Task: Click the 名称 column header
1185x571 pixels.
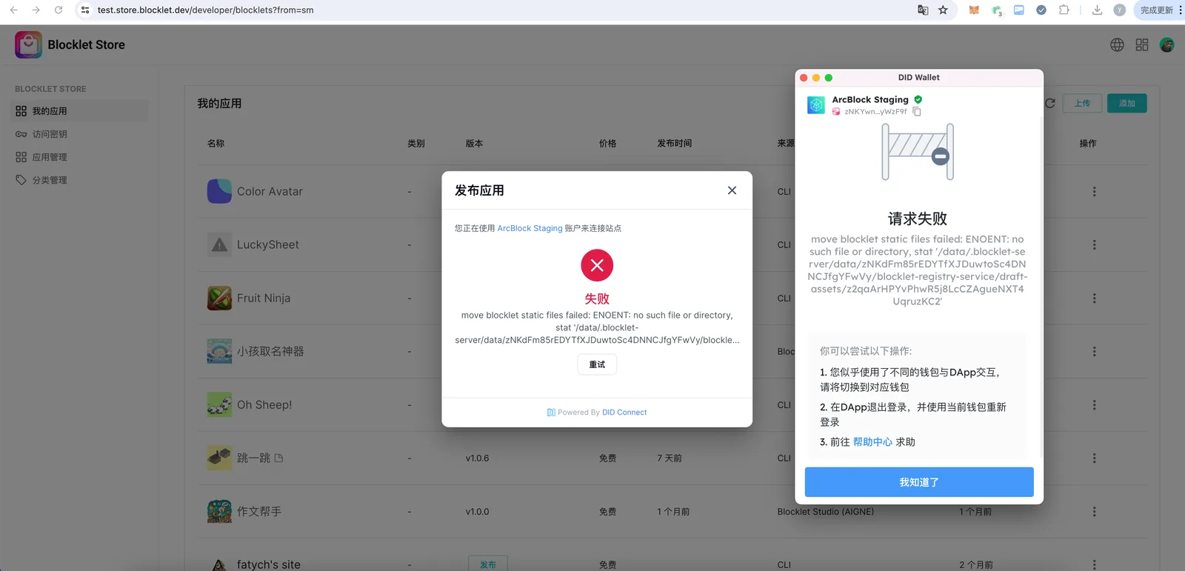Action: point(216,144)
